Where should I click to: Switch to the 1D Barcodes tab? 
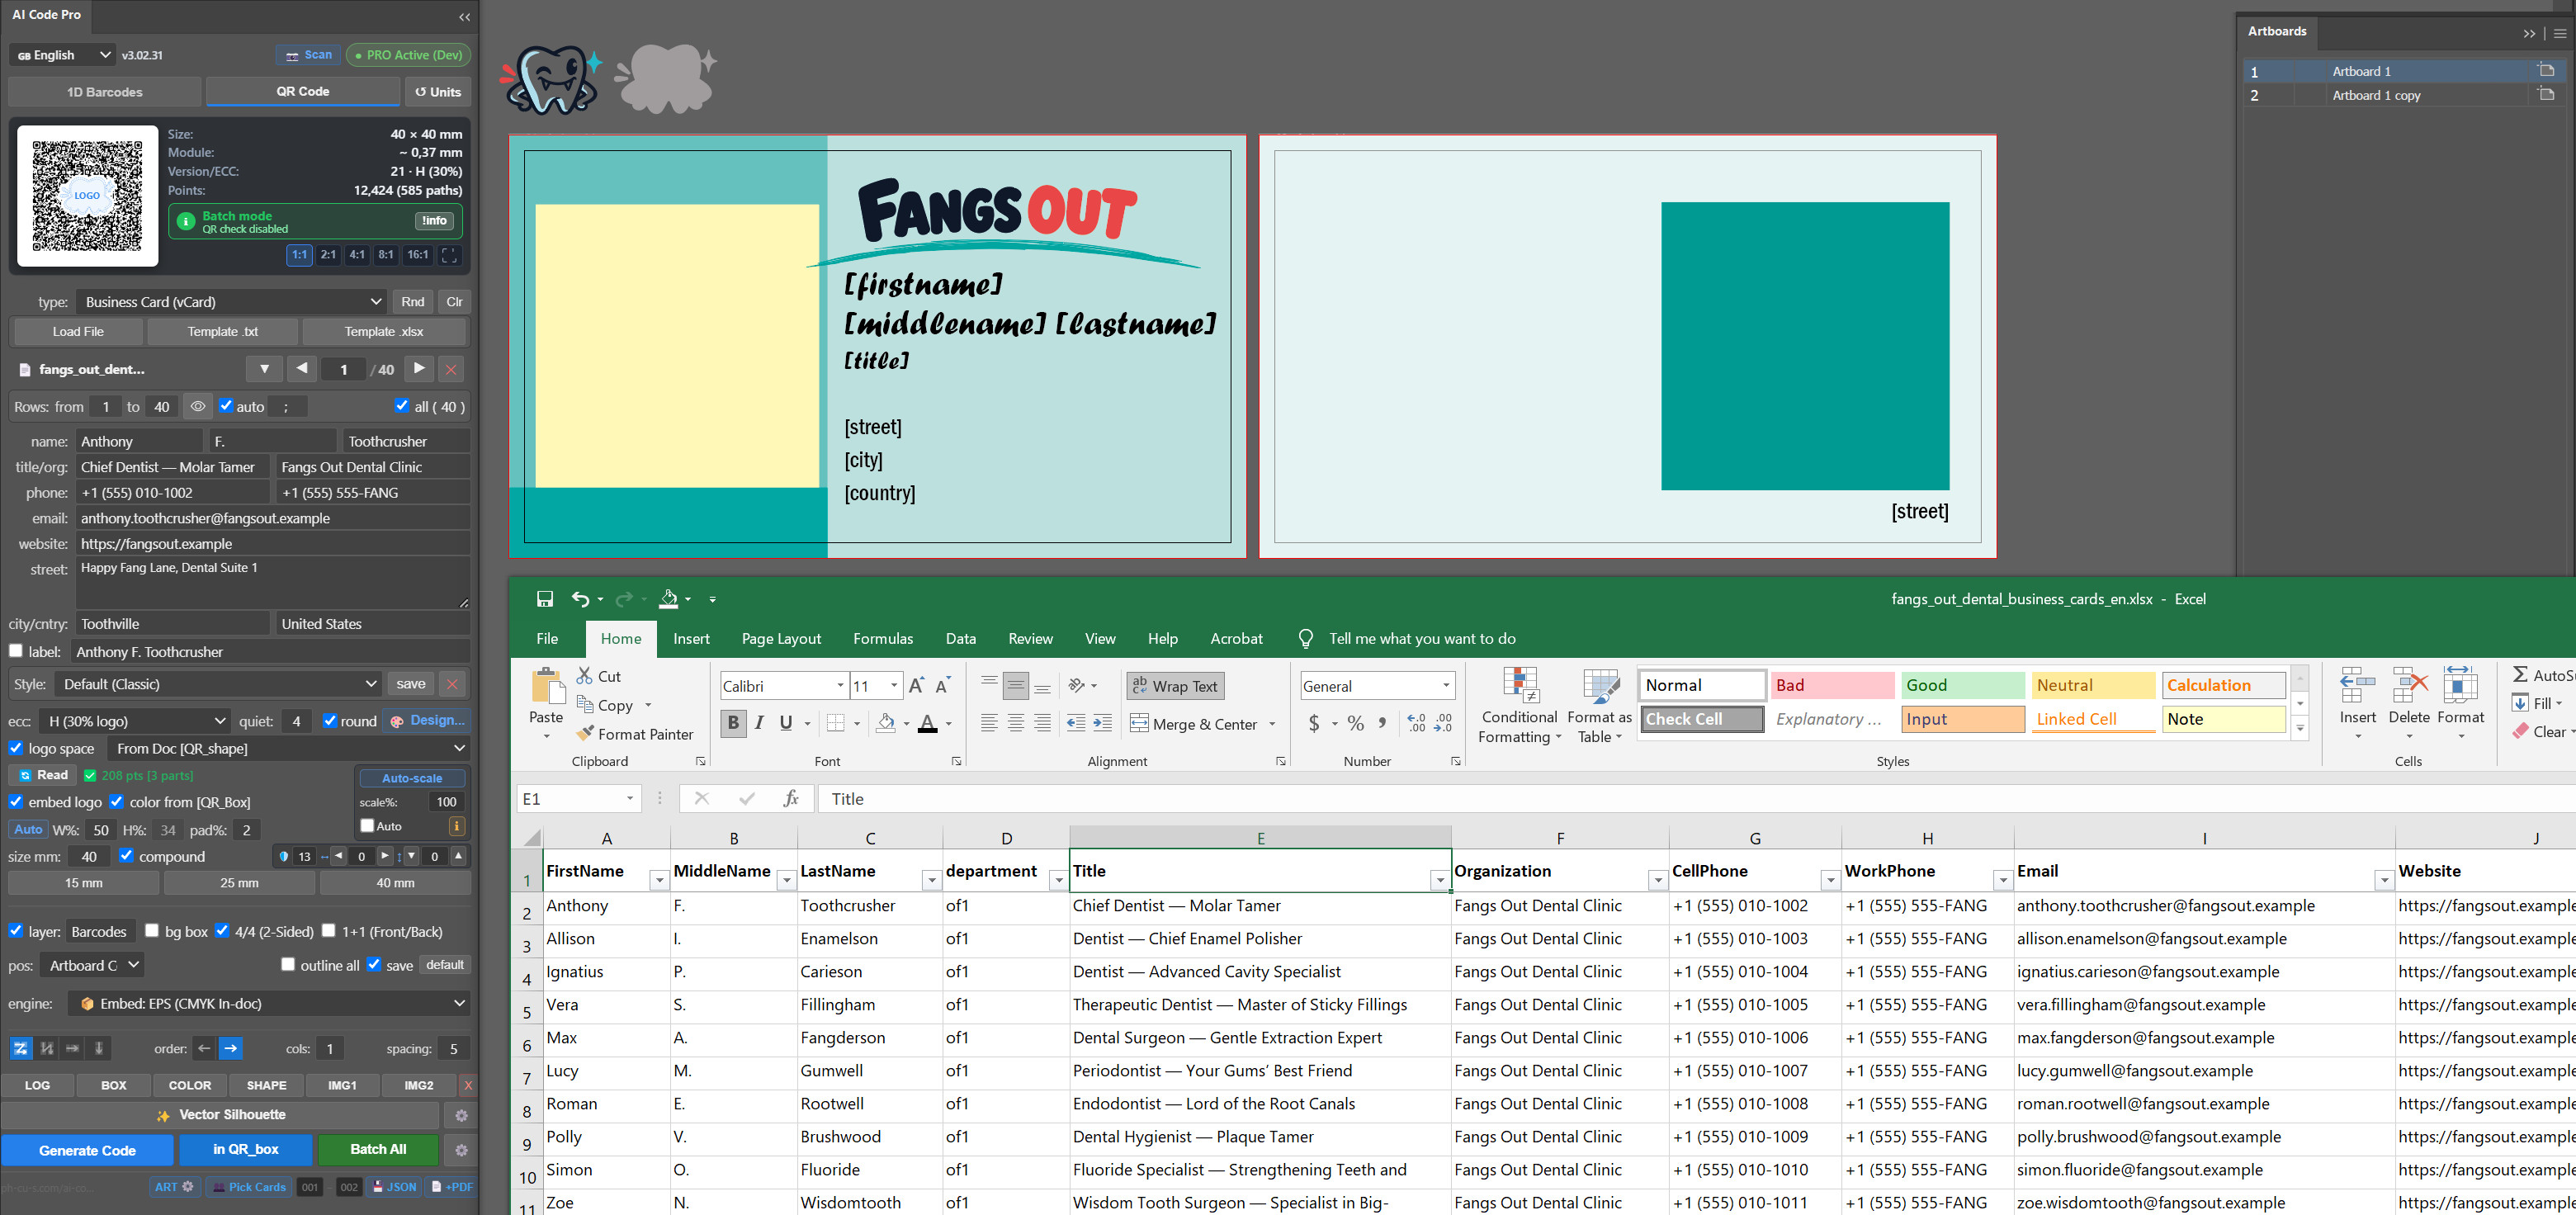105,91
